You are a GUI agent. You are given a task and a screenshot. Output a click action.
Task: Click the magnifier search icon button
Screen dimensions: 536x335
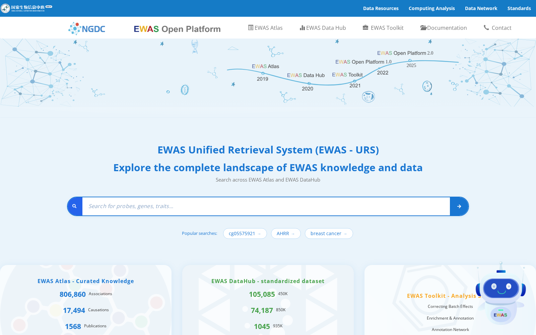(x=75, y=206)
